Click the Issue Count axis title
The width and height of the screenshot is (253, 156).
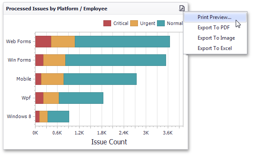109,142
